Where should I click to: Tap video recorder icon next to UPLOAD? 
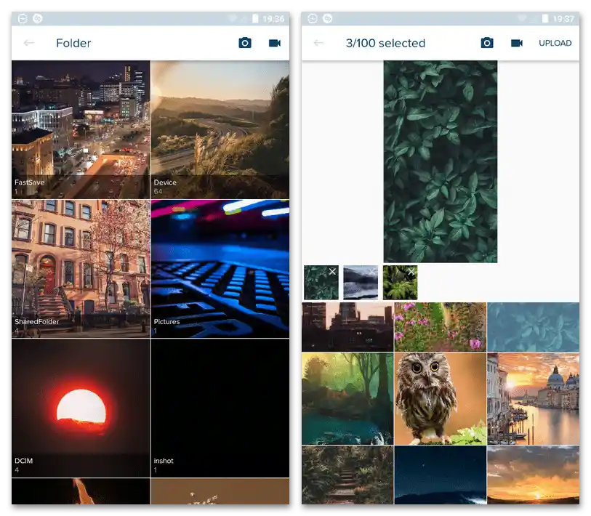pyautogui.click(x=517, y=43)
